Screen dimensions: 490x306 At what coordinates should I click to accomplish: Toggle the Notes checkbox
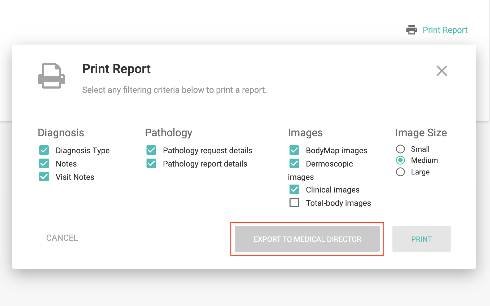[x=44, y=164]
